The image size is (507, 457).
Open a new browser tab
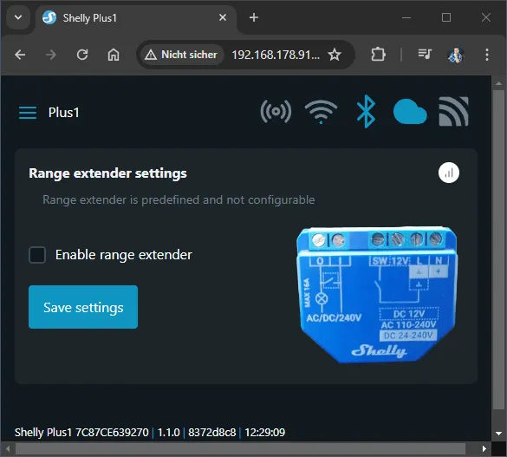click(x=254, y=17)
